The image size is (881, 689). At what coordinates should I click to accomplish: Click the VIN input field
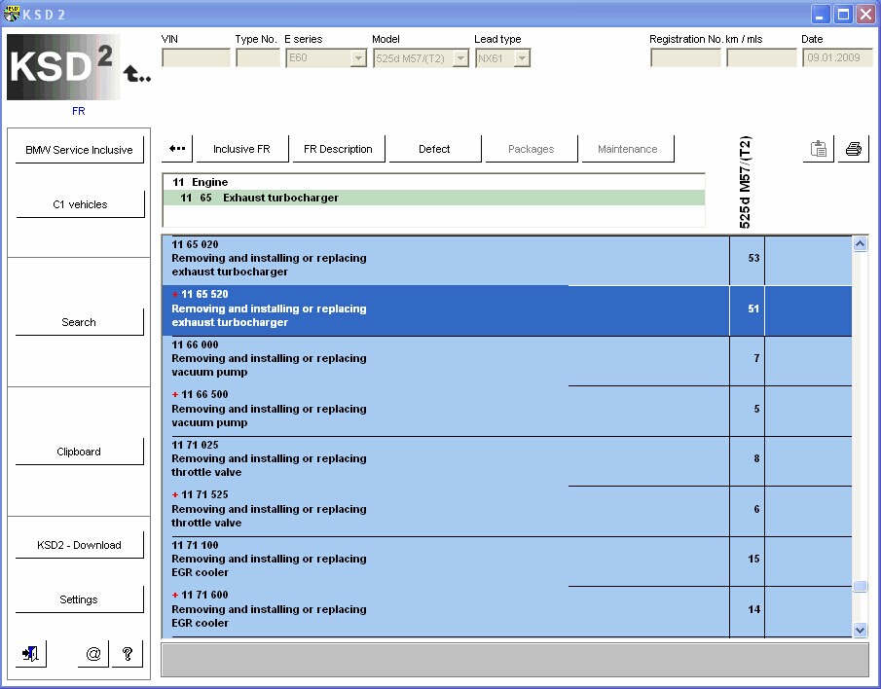[x=196, y=57]
